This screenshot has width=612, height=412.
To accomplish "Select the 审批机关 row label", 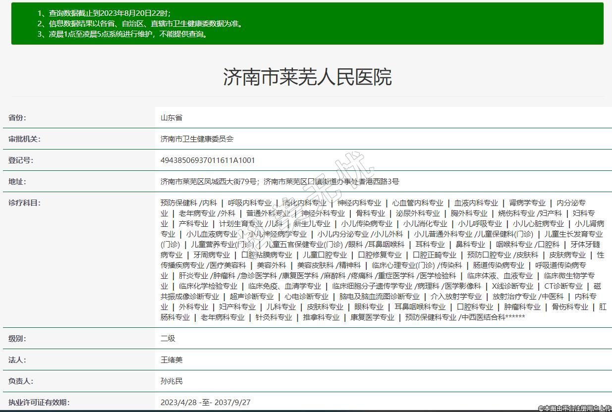I will (x=24, y=139).
